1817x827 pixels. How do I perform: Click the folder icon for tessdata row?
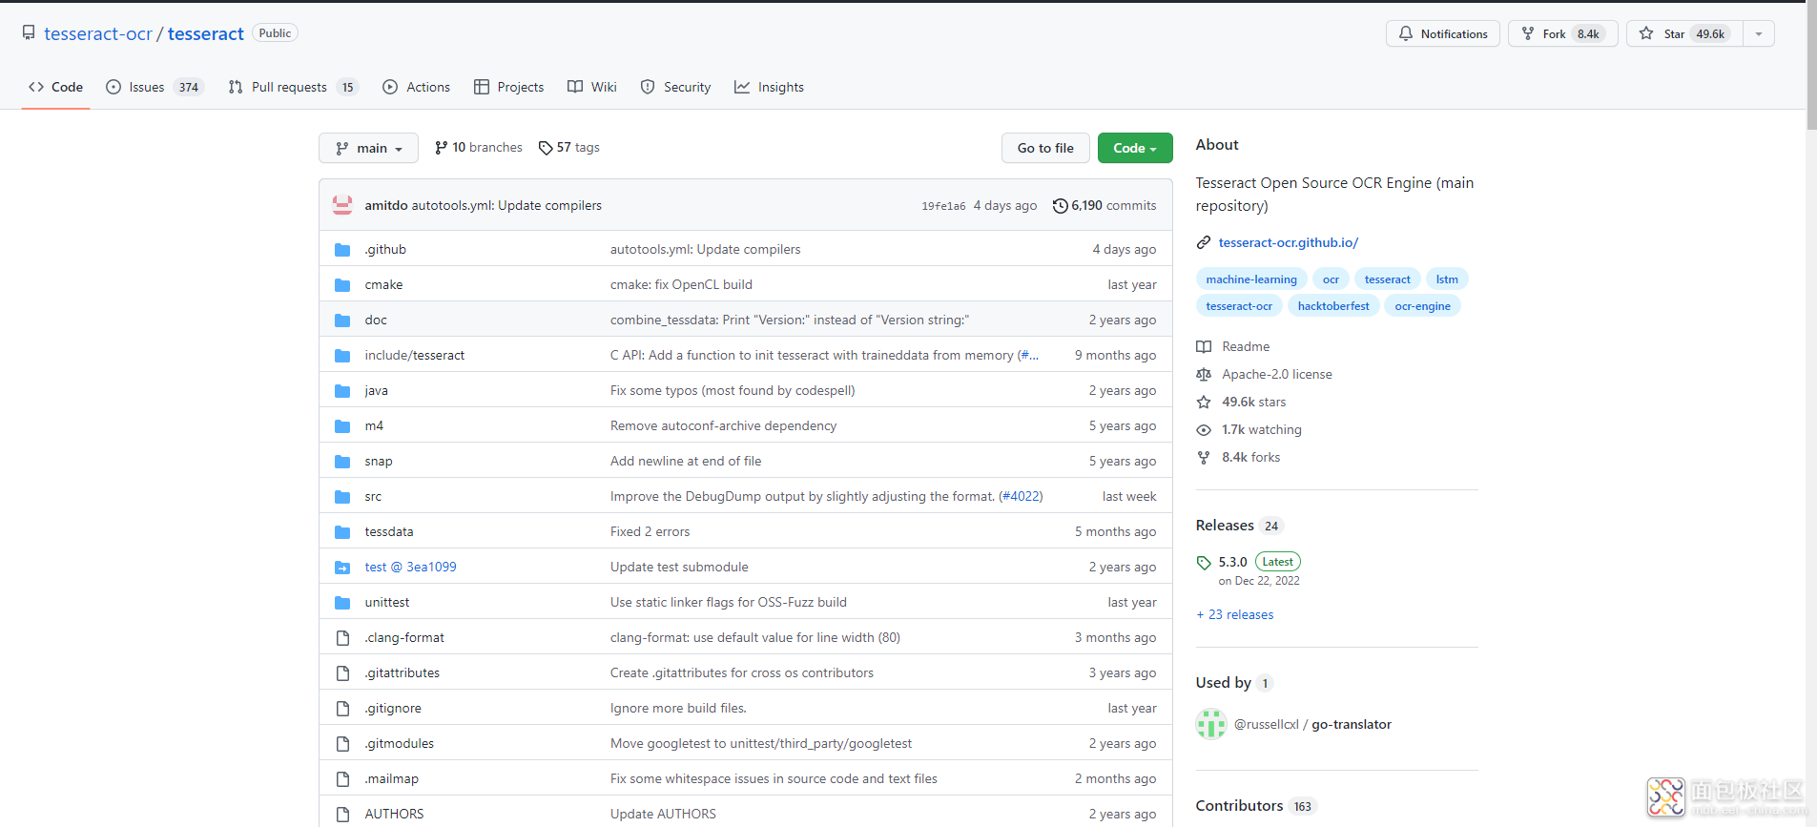pyautogui.click(x=342, y=532)
